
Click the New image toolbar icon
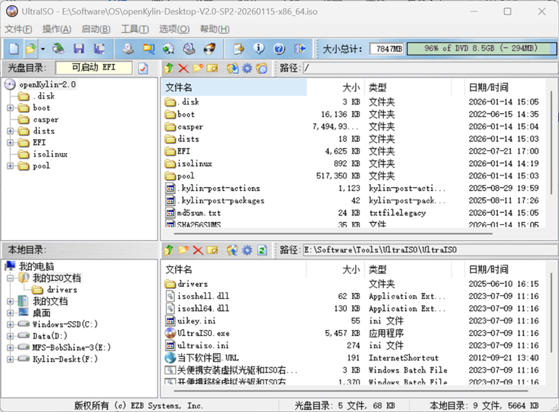tap(14, 49)
